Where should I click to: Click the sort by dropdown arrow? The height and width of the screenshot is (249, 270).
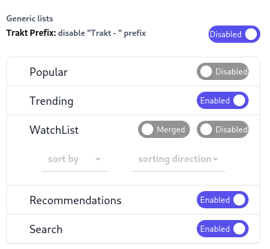98,159
